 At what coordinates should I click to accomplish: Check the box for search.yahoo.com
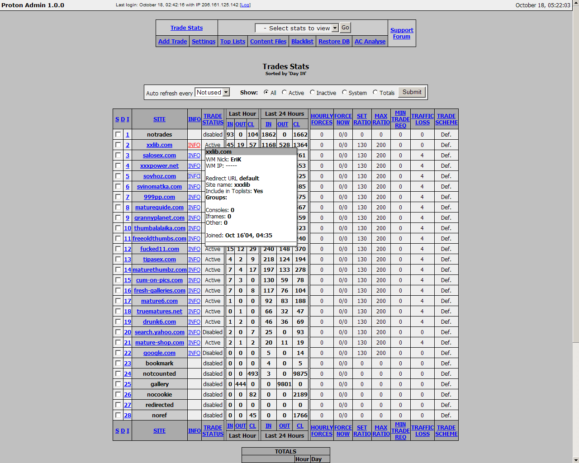118,332
